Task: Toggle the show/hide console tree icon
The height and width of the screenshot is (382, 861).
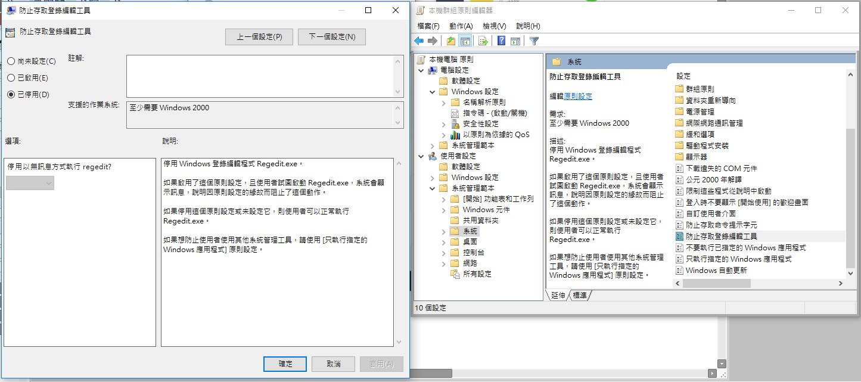Action: point(465,41)
